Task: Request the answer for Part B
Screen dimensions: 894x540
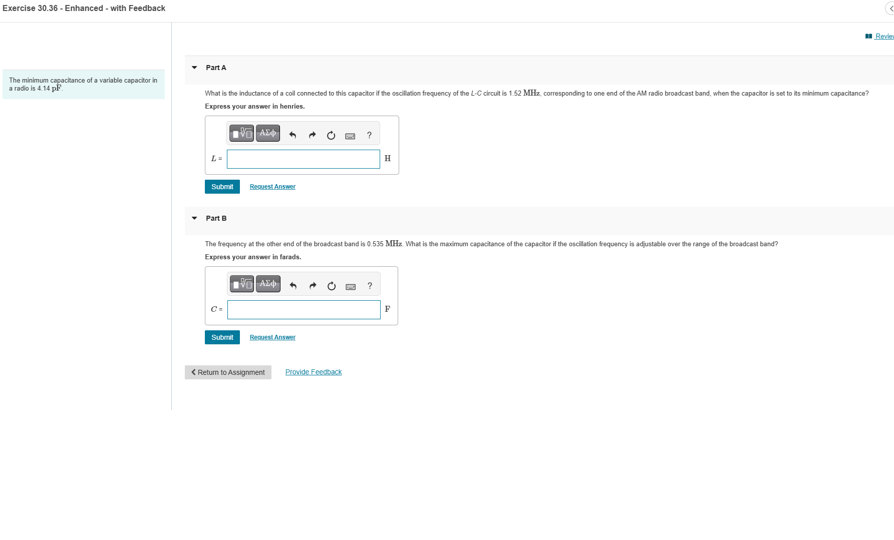Action: [272, 337]
